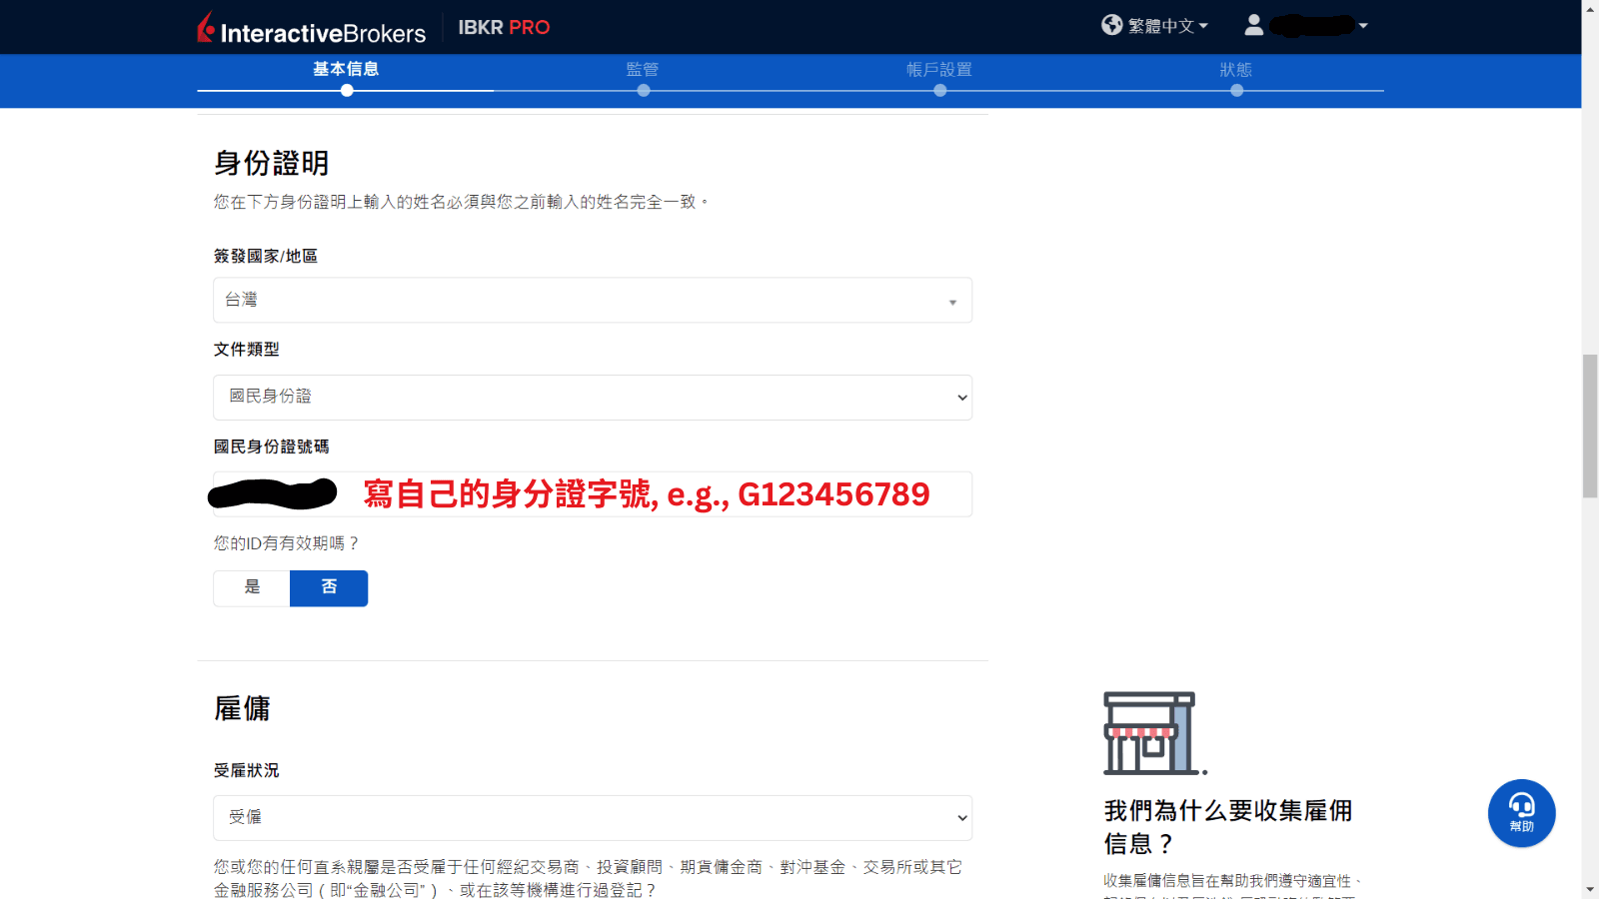
Task: Expand the account name dropdown
Action: [x=1309, y=25]
